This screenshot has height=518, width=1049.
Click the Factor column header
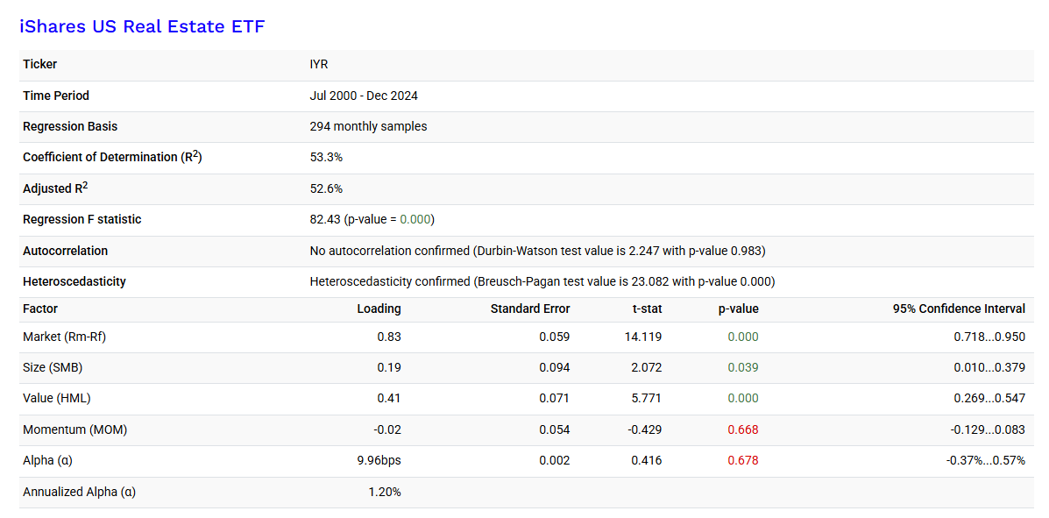[40, 309]
